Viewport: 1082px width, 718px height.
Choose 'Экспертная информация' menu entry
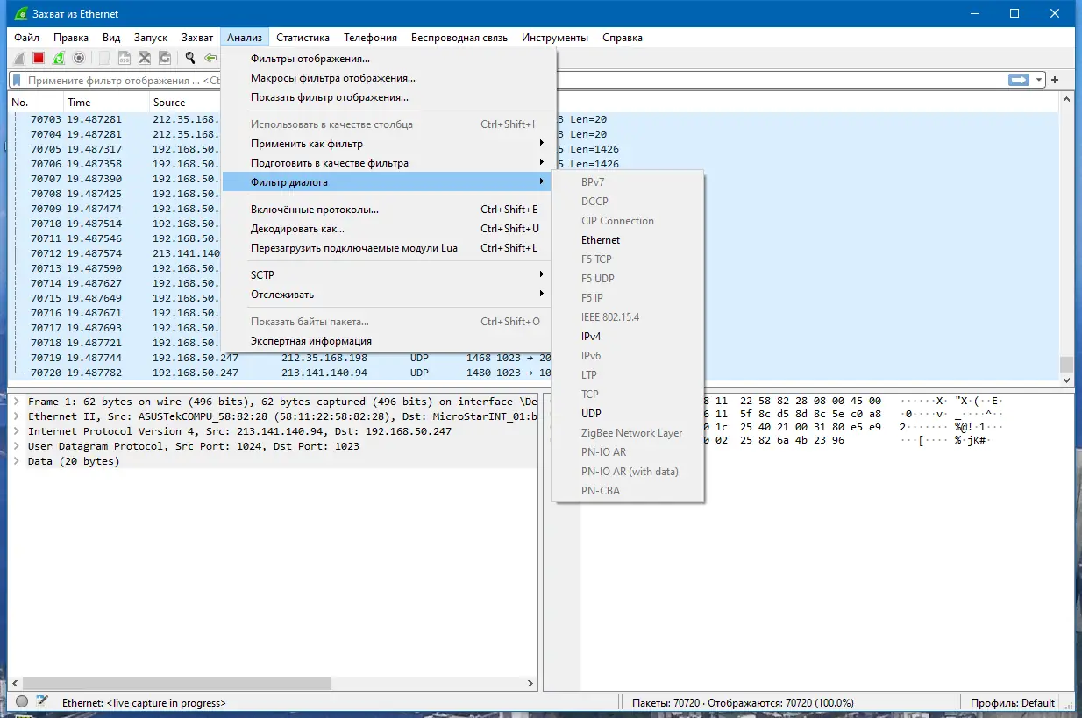(388, 341)
